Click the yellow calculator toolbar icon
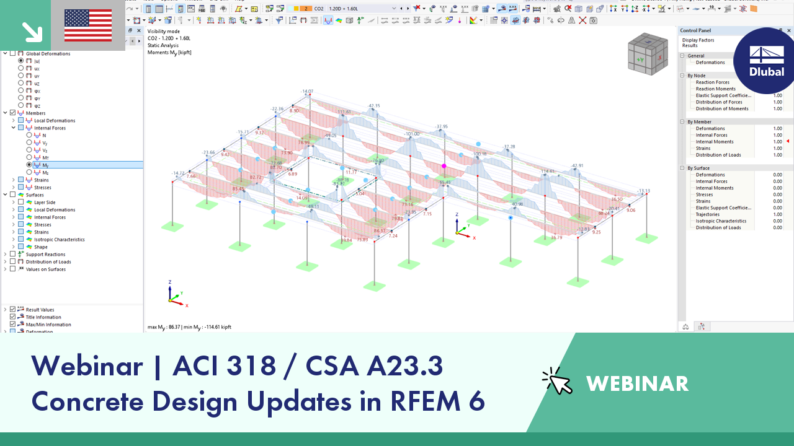This screenshot has height=446, width=794. pos(254,9)
